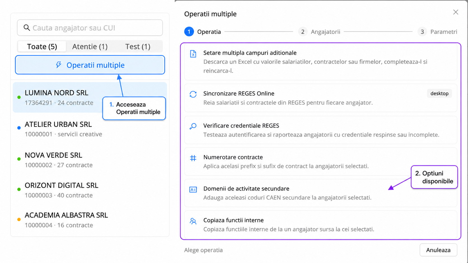Select employer NOVA VERDE SRL
Image resolution: width=468 pixels, height=263 pixels.
tap(90, 160)
